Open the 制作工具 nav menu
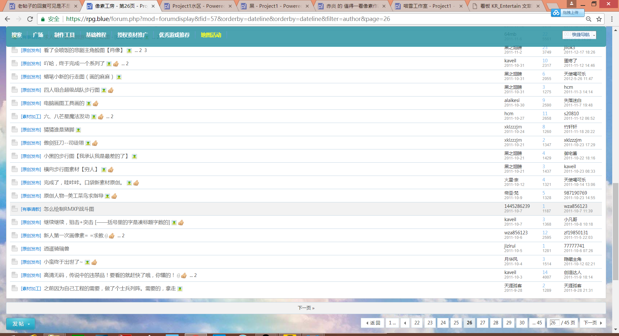The height and width of the screenshot is (336, 619). [x=64, y=35]
